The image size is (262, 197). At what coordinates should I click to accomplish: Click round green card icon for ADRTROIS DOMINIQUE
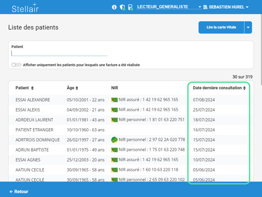click(114, 140)
